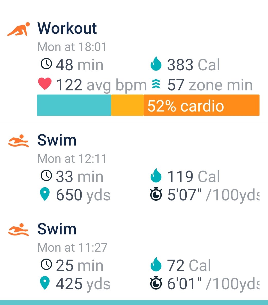Open the Swim entry from Mon at 11:27
Screen dimensions: 268x305
click(57, 229)
